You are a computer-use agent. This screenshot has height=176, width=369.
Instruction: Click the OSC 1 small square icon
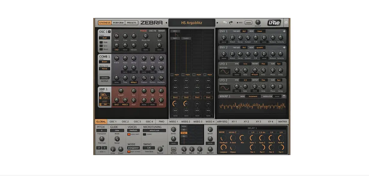[109, 32]
